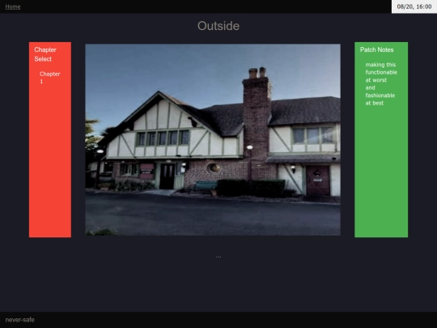Click the Chapter Select heading
Screen dimensions: 437x328
pyautogui.click(x=45, y=54)
